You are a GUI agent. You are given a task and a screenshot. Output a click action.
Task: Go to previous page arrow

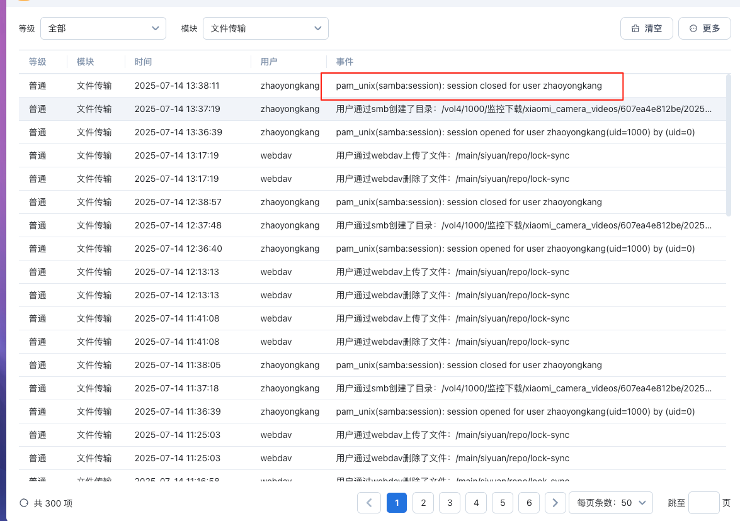[x=369, y=503]
